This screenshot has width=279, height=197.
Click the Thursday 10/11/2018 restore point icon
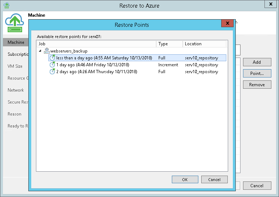53,72
